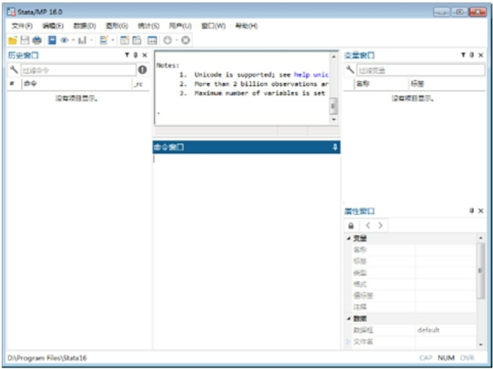Screen dimensions: 493x369
Task: Click the 过滤命令 filter input field
Action: [78, 70]
